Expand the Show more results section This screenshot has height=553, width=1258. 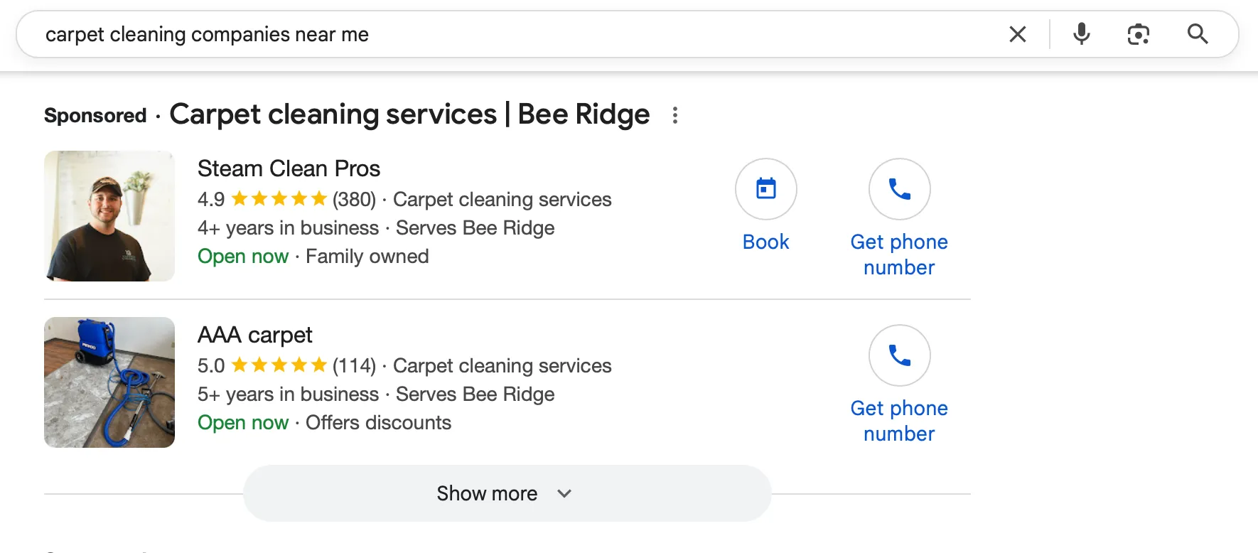pyautogui.click(x=488, y=493)
